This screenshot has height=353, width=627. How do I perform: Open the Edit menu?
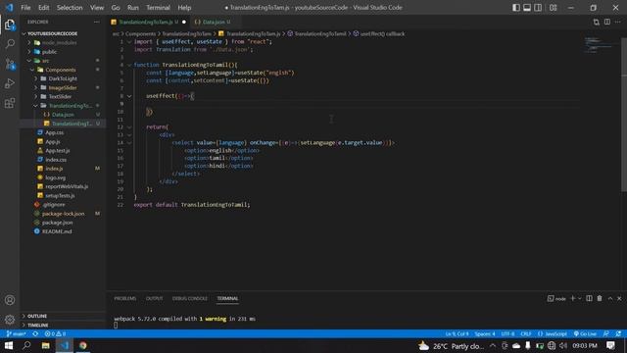(43, 8)
